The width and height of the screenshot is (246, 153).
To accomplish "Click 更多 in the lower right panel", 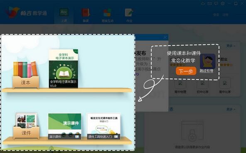I will tap(231, 109).
